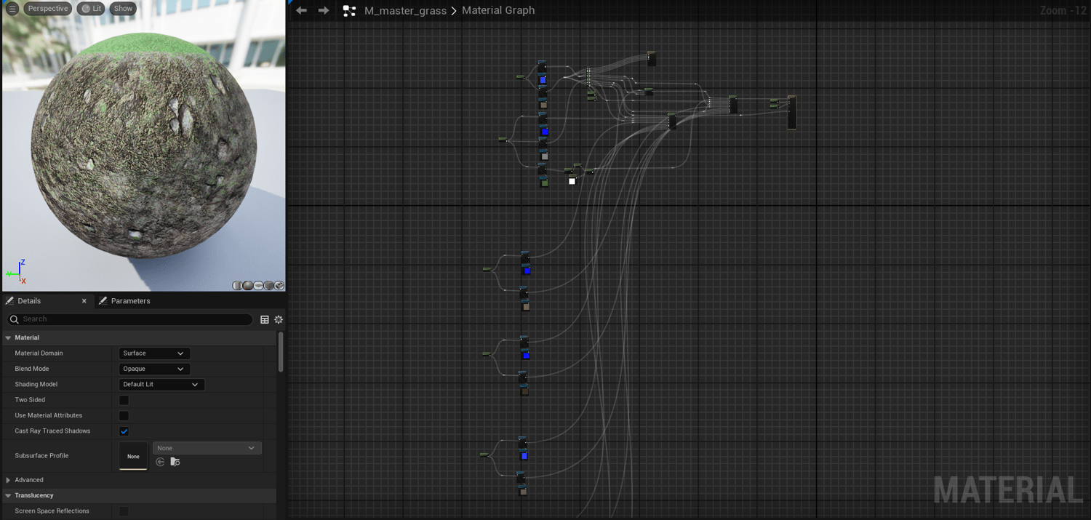This screenshot has width=1091, height=520.
Task: Select the white constant node preview
Action: (572, 181)
